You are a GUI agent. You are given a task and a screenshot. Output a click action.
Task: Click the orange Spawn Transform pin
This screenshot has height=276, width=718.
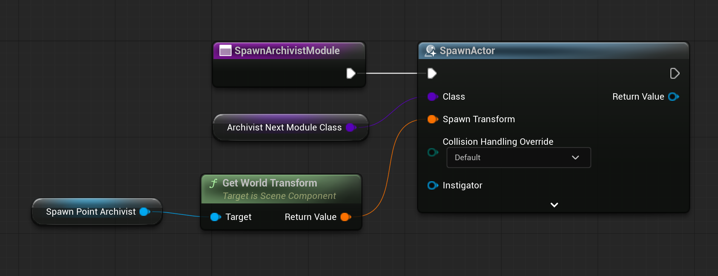[433, 119]
